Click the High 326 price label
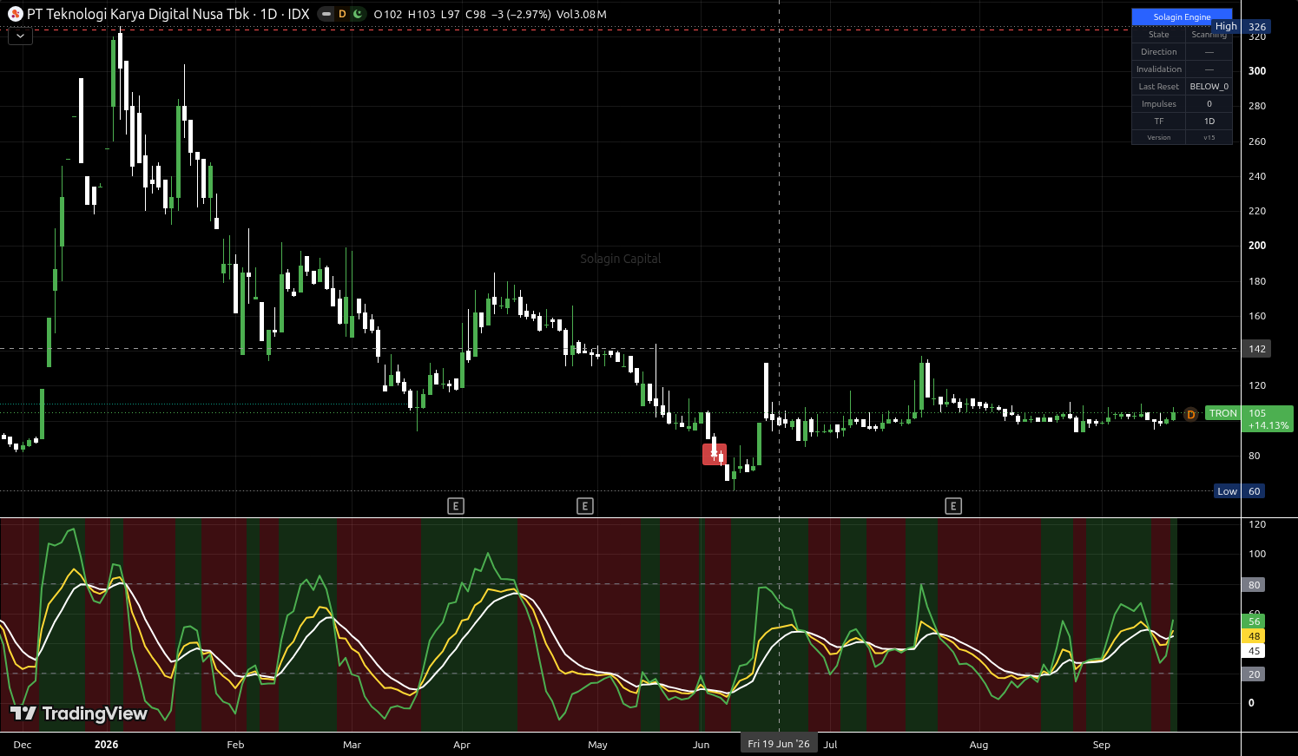This screenshot has width=1298, height=756. (1241, 27)
